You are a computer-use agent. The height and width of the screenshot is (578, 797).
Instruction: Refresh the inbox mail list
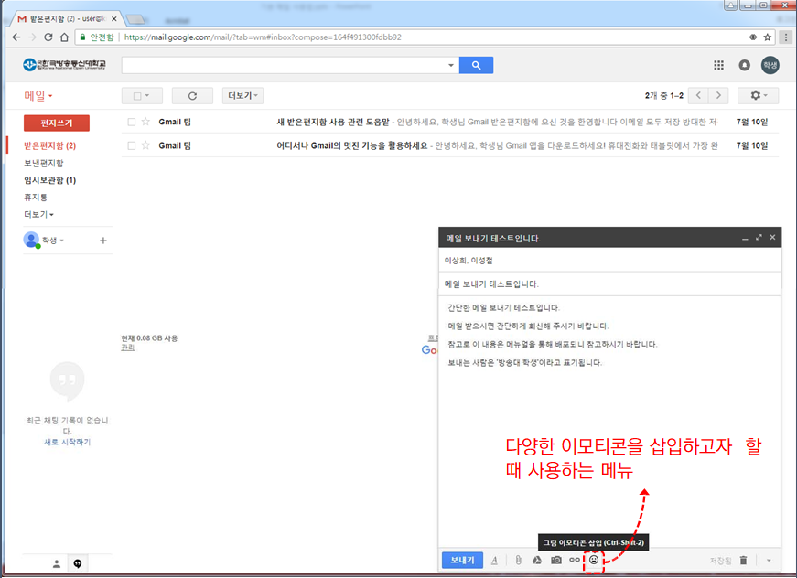[x=192, y=95]
